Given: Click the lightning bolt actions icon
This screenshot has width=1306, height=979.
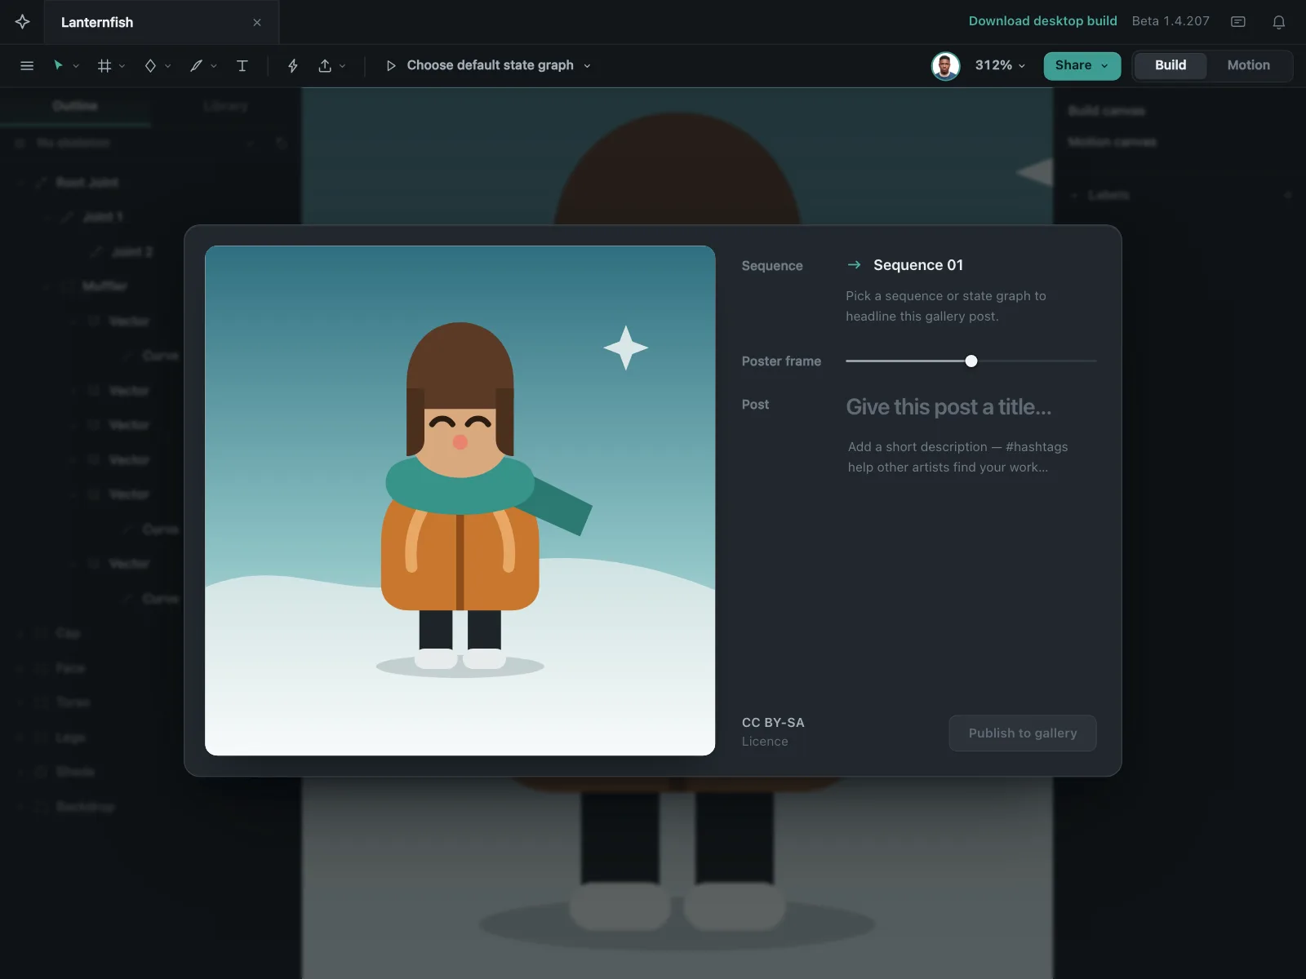Looking at the screenshot, I should coord(293,65).
